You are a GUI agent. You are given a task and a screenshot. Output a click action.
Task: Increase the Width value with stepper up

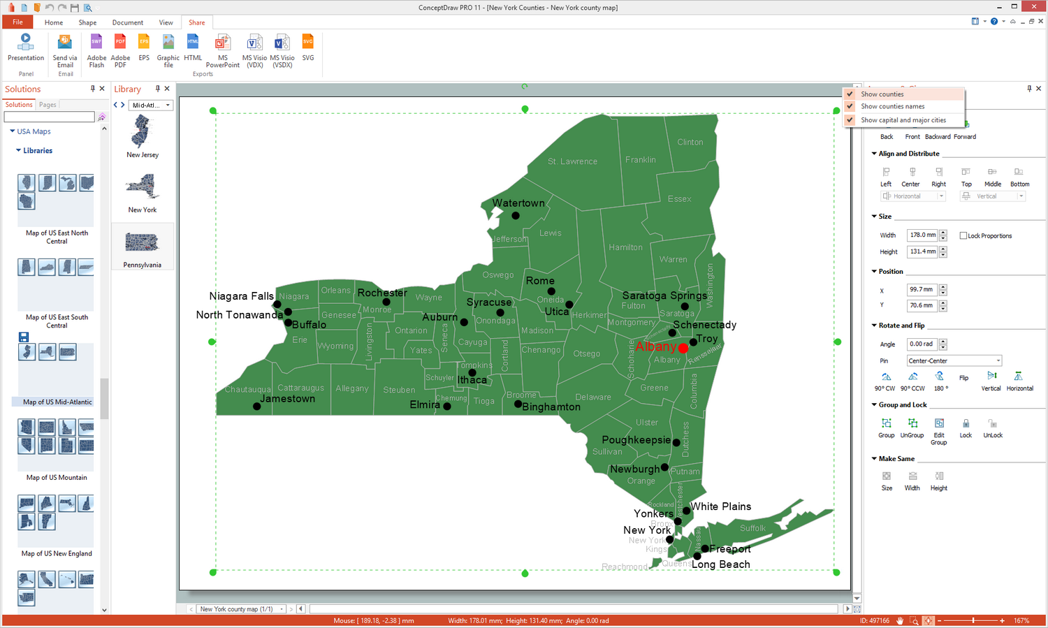tap(943, 233)
